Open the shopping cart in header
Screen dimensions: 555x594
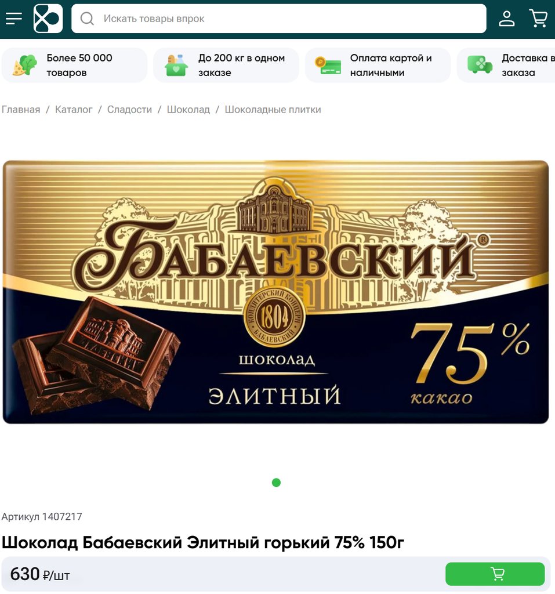(538, 18)
